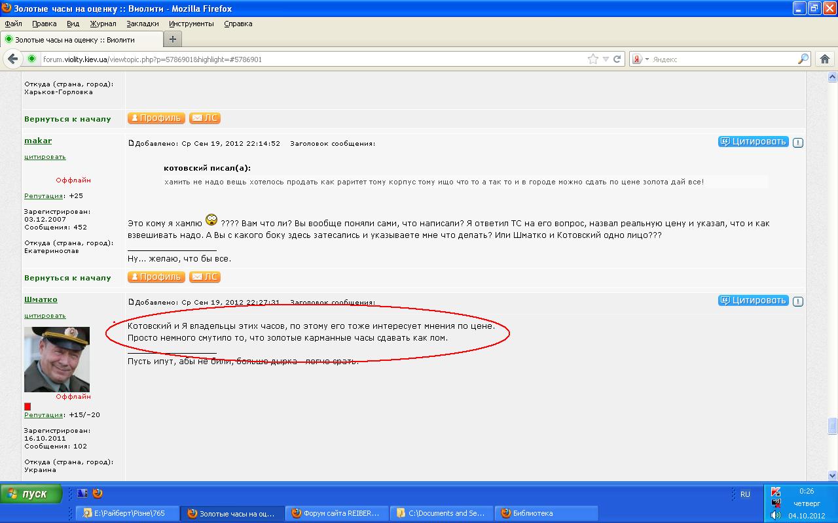
Task: Switch to the "Библиотека" taskbar window
Action: point(546,513)
